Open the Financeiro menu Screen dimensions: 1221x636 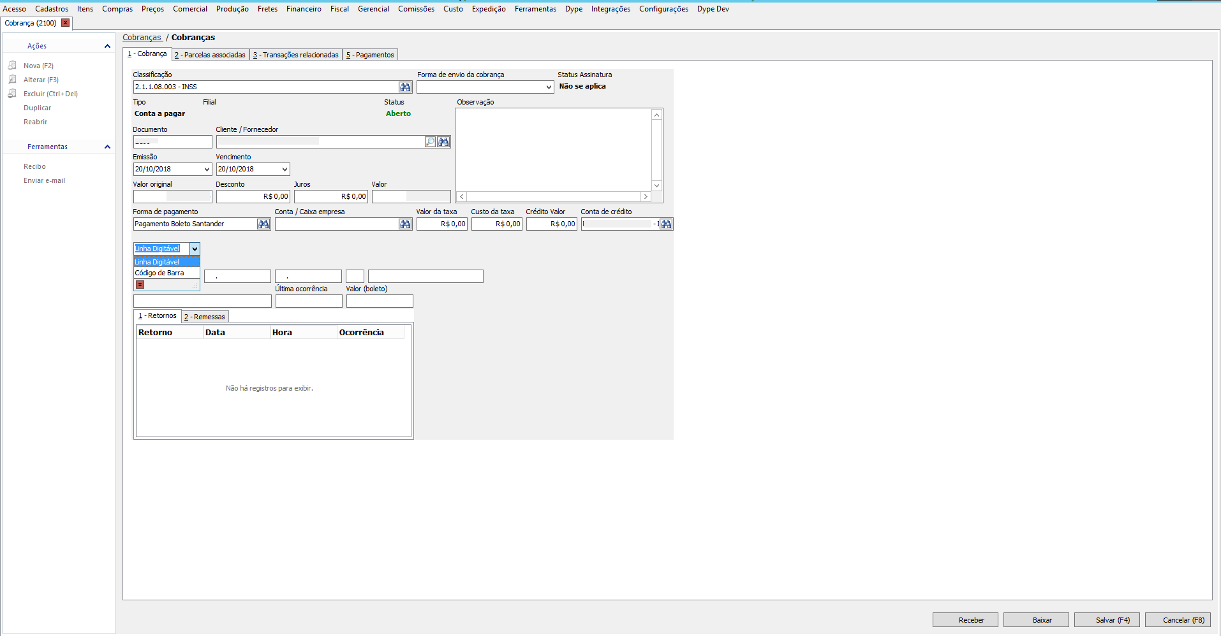tap(304, 9)
